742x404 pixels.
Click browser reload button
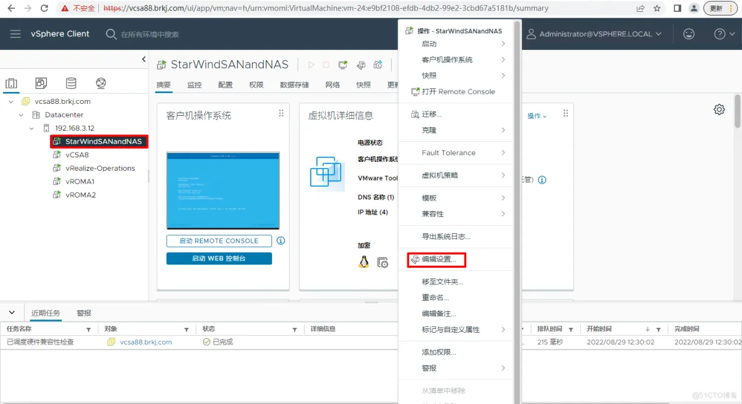tap(44, 8)
